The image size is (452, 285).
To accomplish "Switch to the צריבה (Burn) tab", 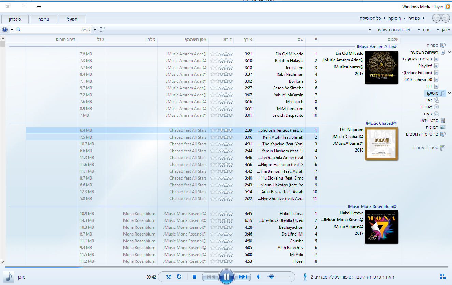I will click(x=44, y=19).
